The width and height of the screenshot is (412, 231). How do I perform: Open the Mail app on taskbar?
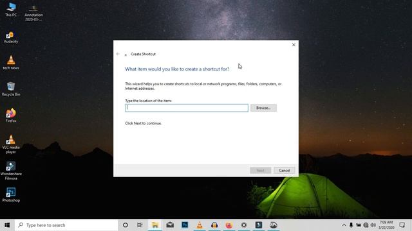coord(170,225)
